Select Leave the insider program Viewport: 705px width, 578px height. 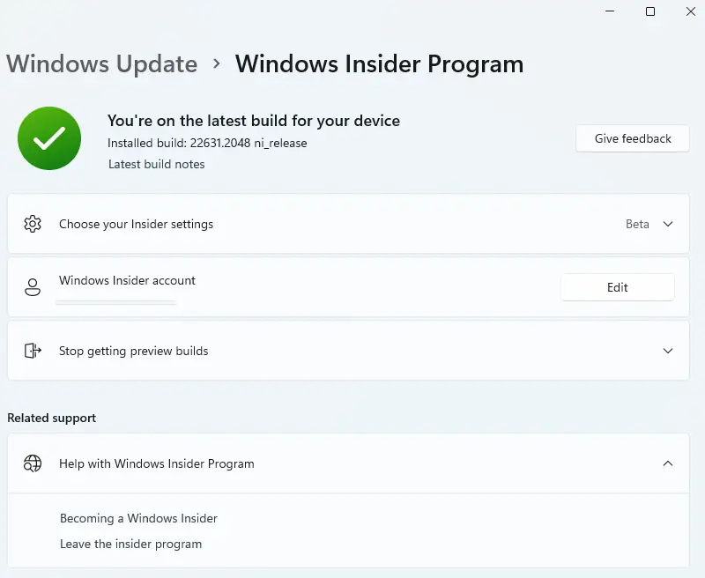coord(130,545)
